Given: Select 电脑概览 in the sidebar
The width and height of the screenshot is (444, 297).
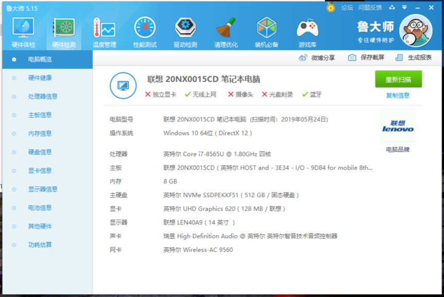Looking at the screenshot, I should [48, 59].
